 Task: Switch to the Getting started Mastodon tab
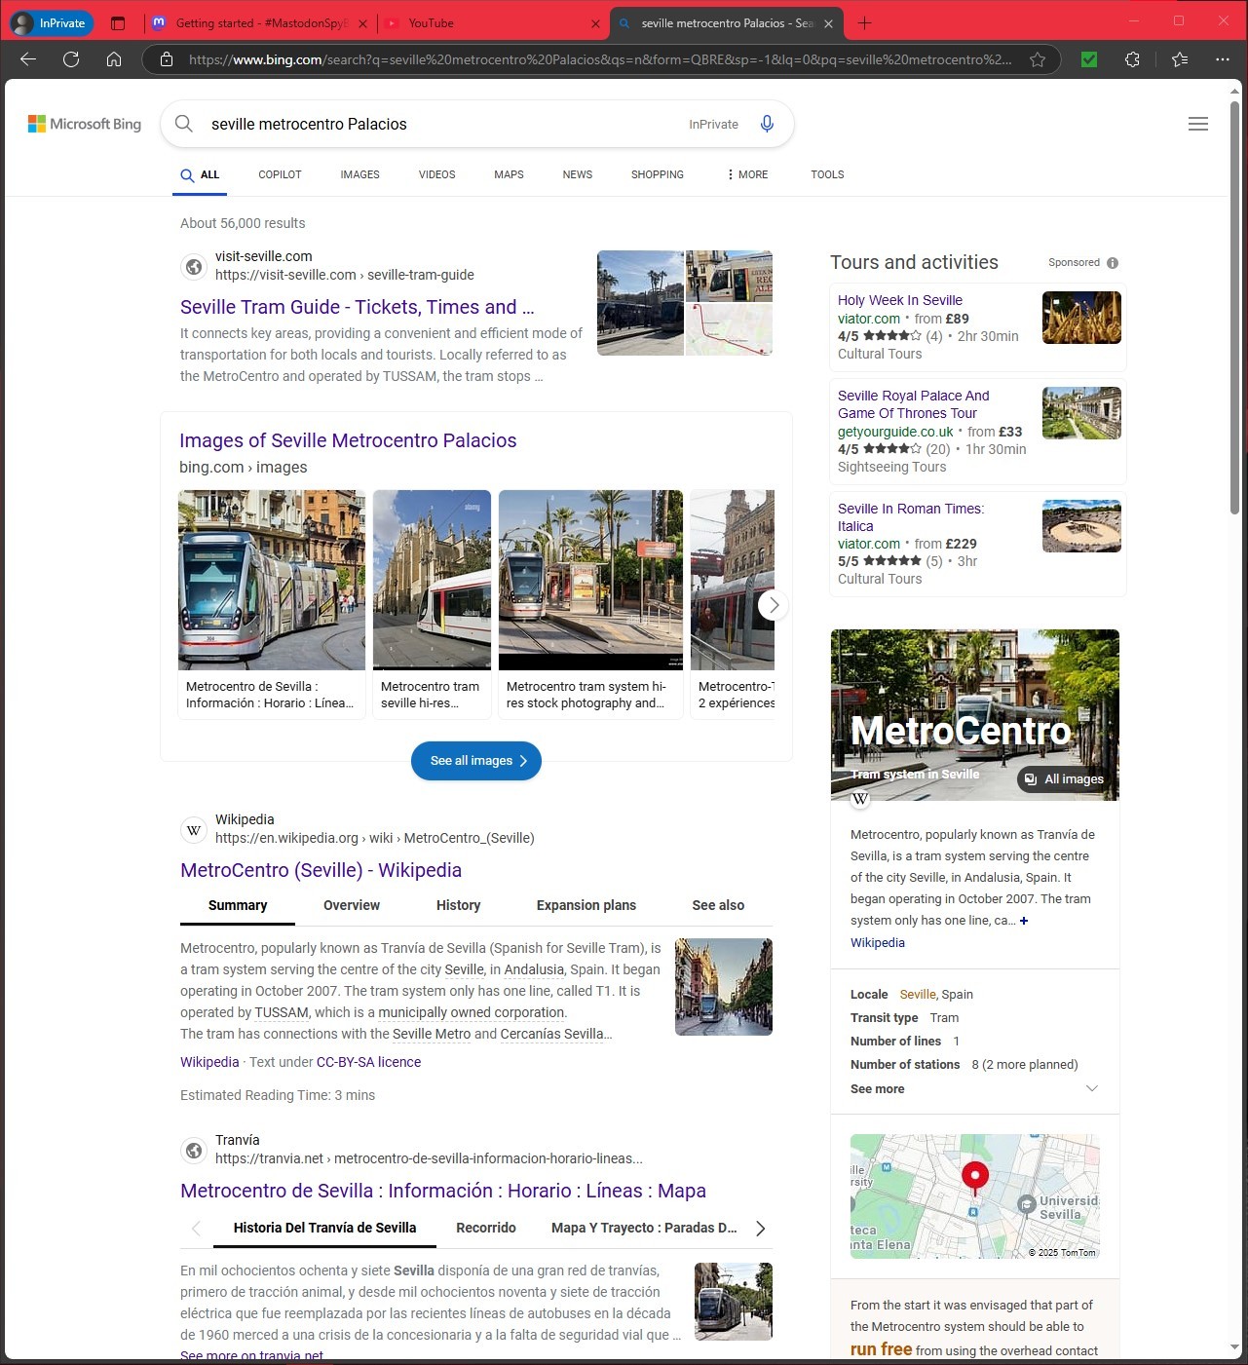pos(259,23)
